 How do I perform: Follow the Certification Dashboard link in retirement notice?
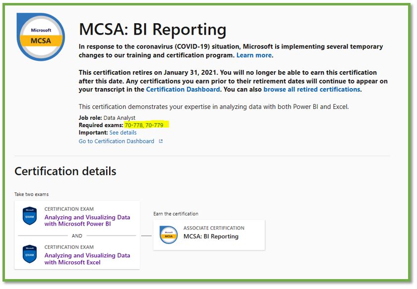183,90
